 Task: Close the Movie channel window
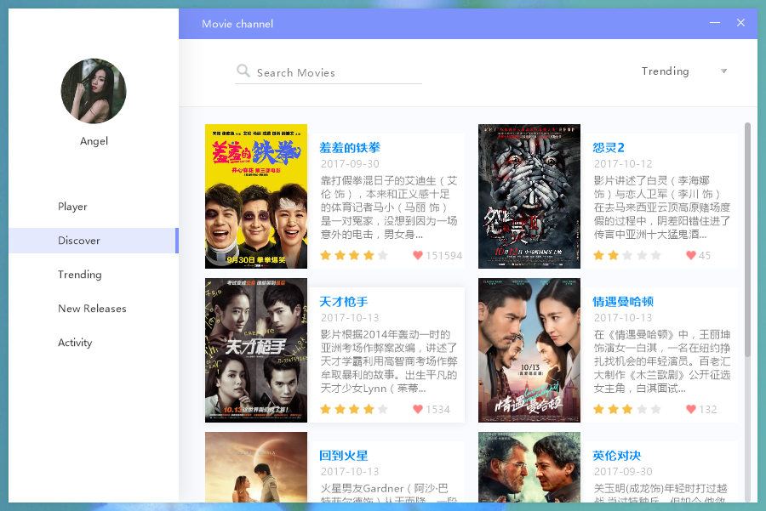click(x=740, y=23)
